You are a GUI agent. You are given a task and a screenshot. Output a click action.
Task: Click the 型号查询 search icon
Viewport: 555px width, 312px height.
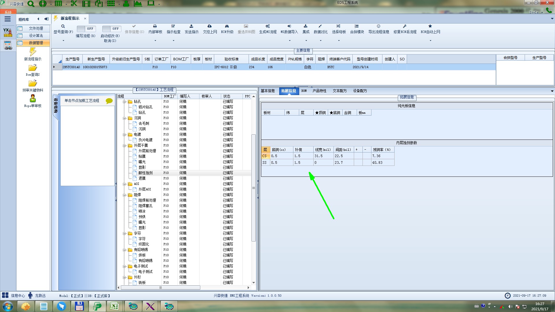pos(63,26)
